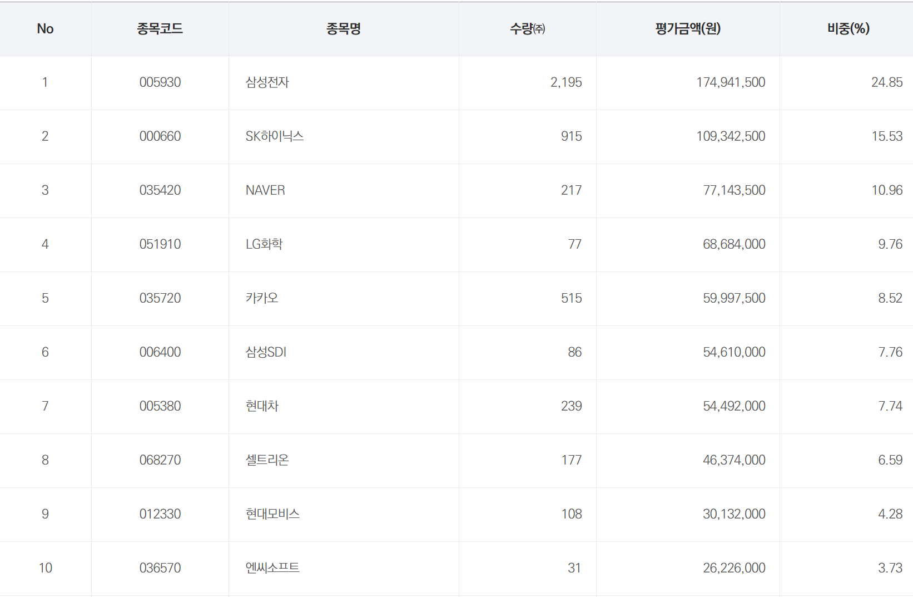Click weight value 7.76
The image size is (913, 597).
pos(890,352)
